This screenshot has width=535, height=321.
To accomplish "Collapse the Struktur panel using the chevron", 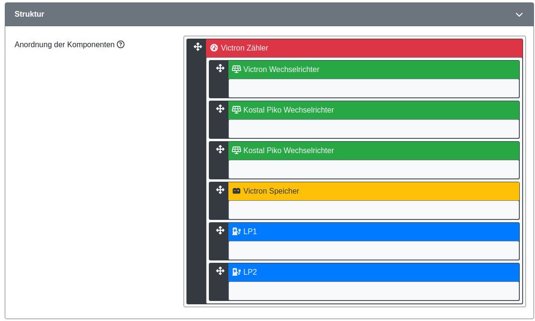I will [519, 15].
